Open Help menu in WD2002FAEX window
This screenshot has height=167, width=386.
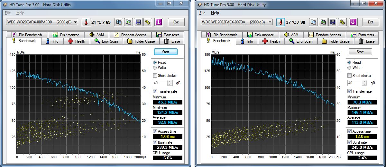point(215,13)
